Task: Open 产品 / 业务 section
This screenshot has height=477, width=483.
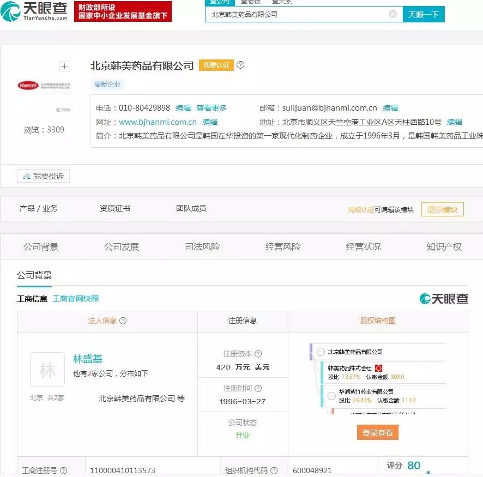Action: [39, 208]
